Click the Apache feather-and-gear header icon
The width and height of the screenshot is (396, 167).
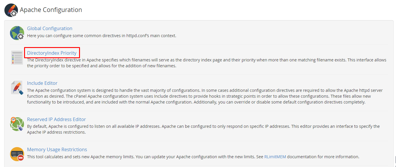pyautogui.click(x=11, y=10)
